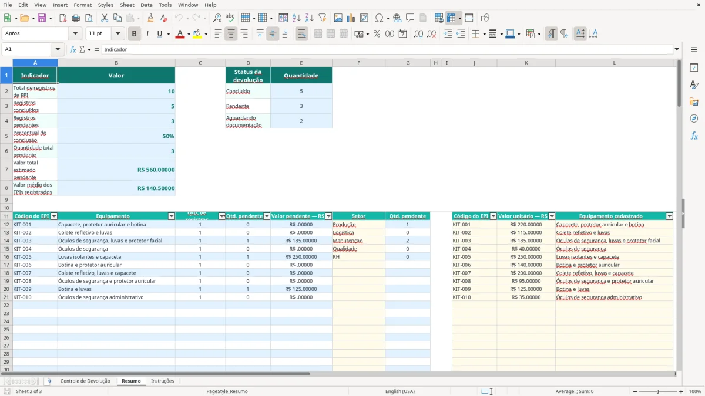Image resolution: width=705 pixels, height=396 pixels.
Task: Click zoom in plus button
Action: [x=681, y=391]
